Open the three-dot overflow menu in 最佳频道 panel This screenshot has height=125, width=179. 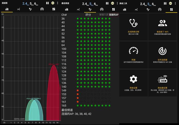point(117,3)
